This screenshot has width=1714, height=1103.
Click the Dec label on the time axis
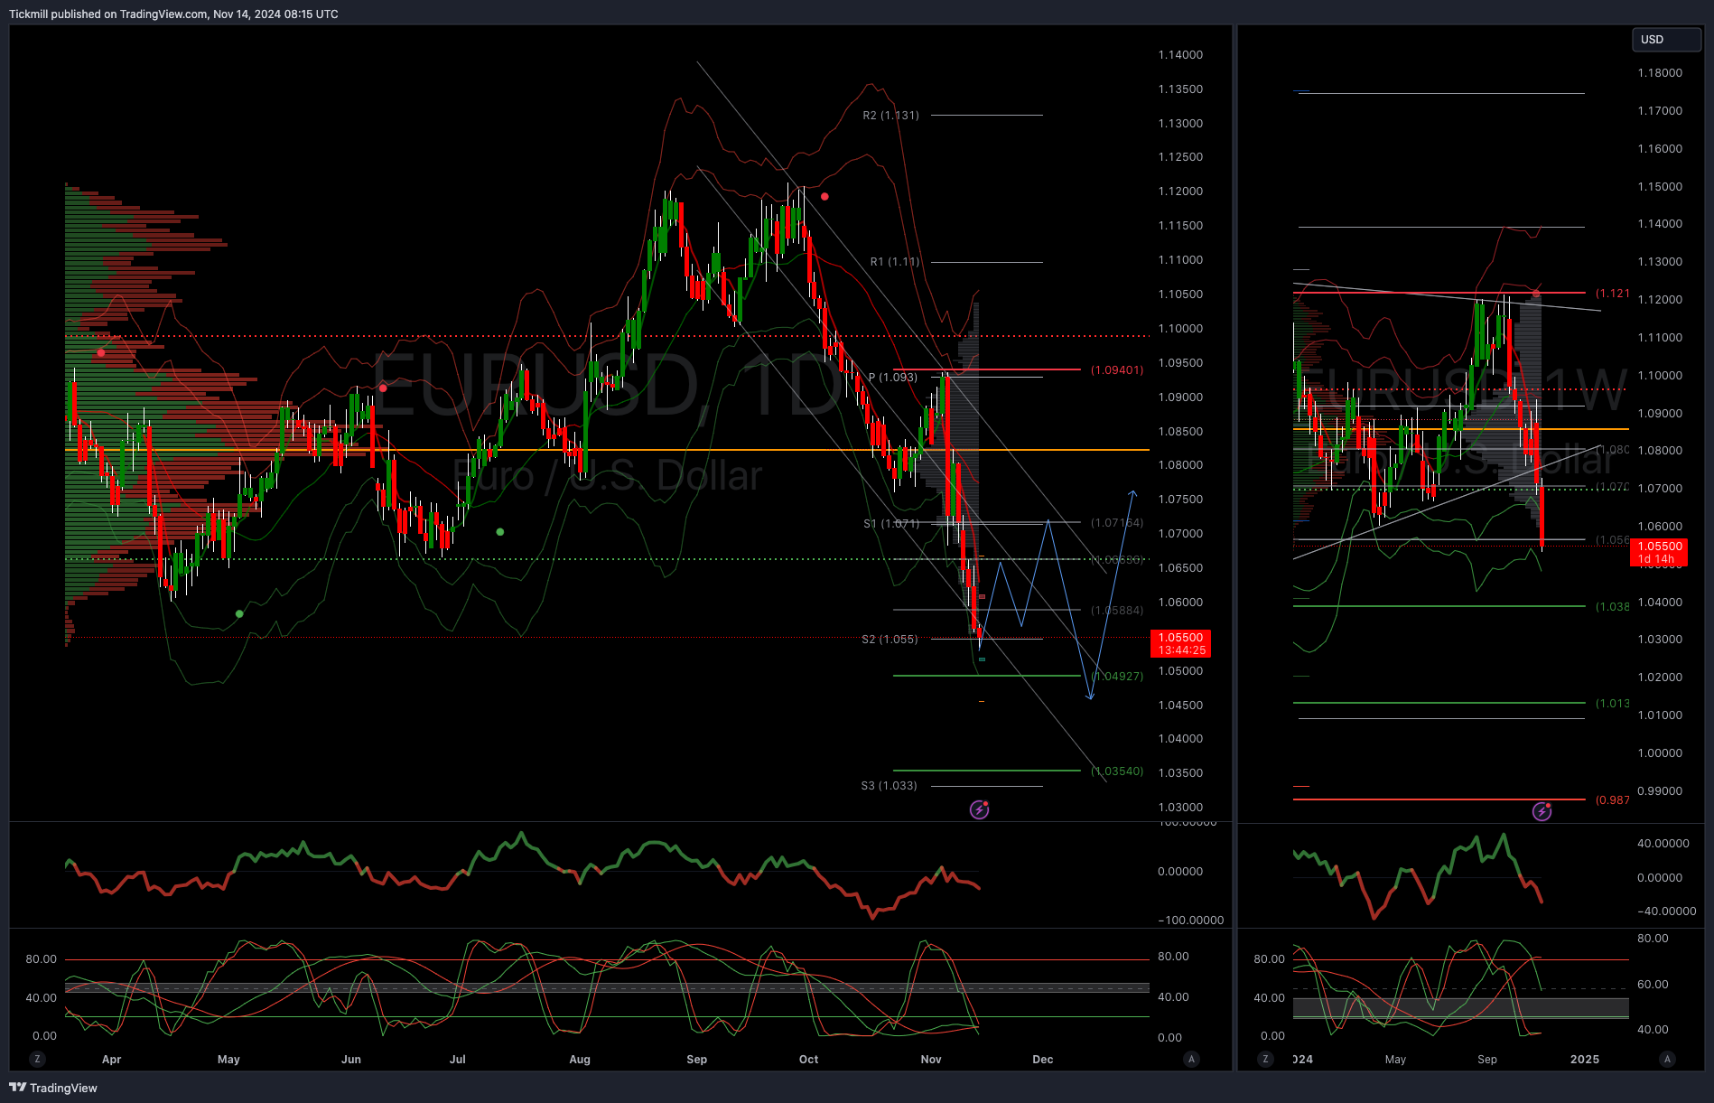click(x=1043, y=1060)
